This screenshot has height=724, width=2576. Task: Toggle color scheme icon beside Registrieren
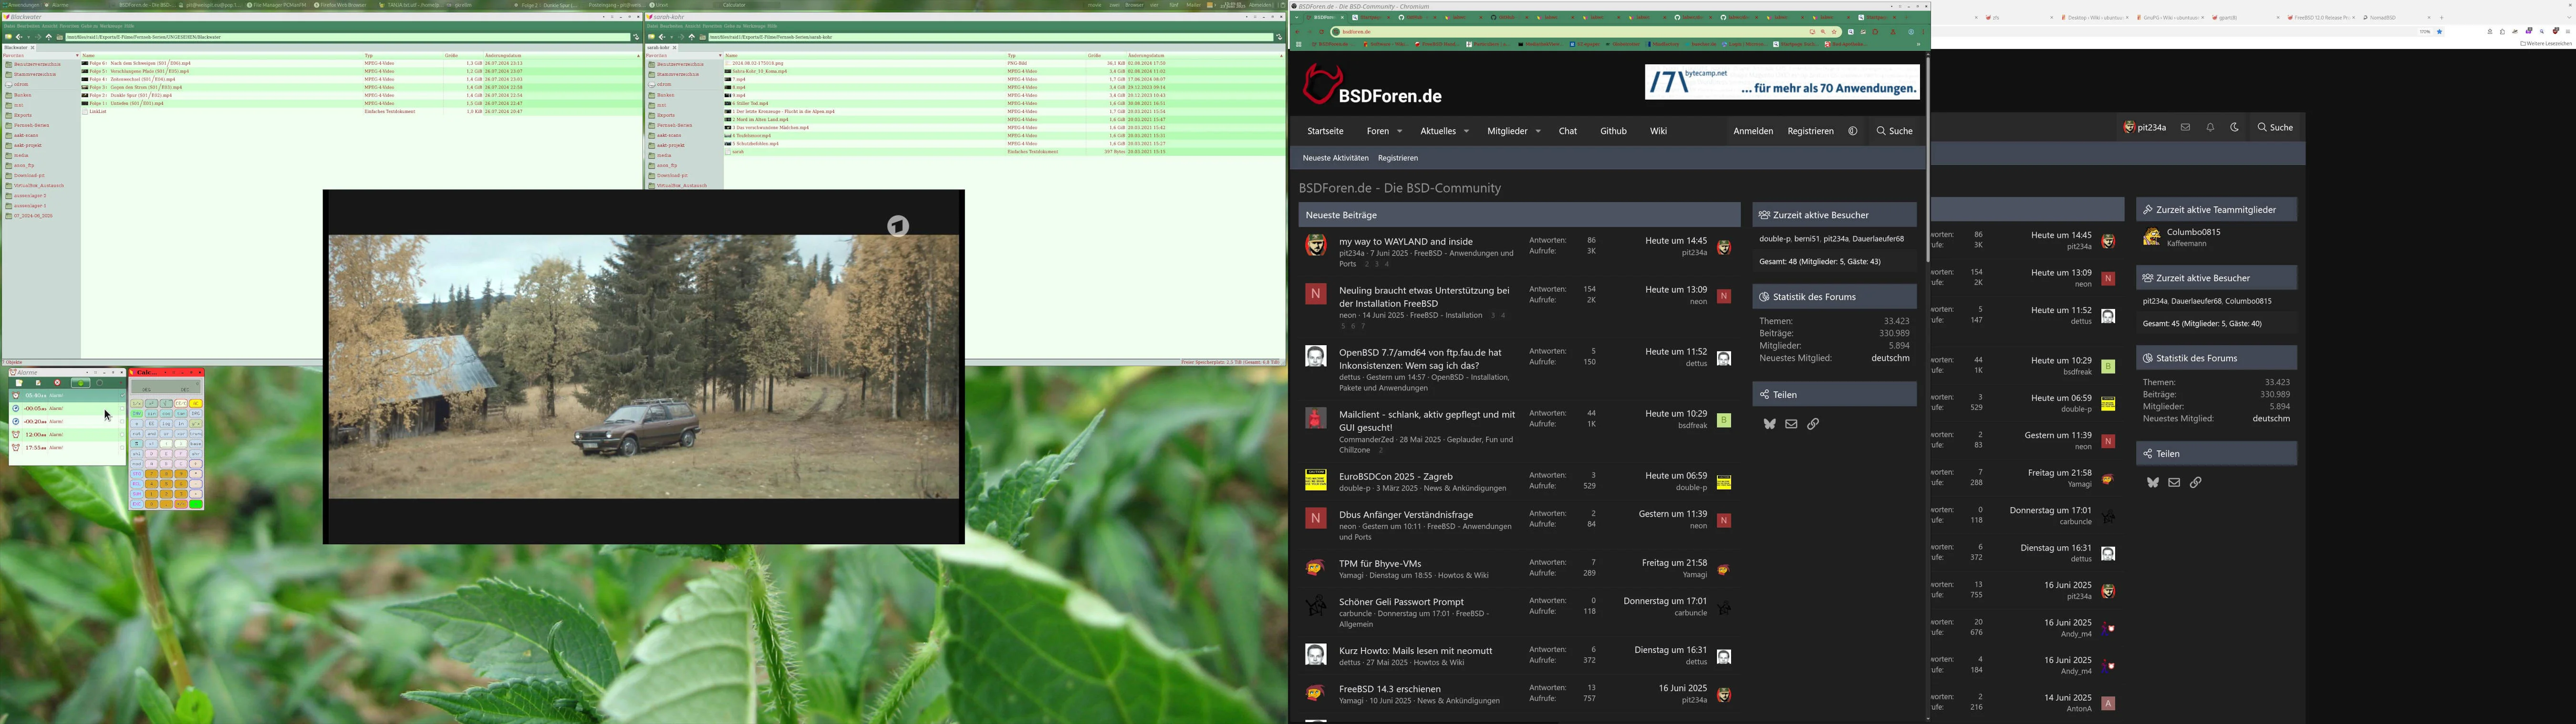(x=1853, y=131)
